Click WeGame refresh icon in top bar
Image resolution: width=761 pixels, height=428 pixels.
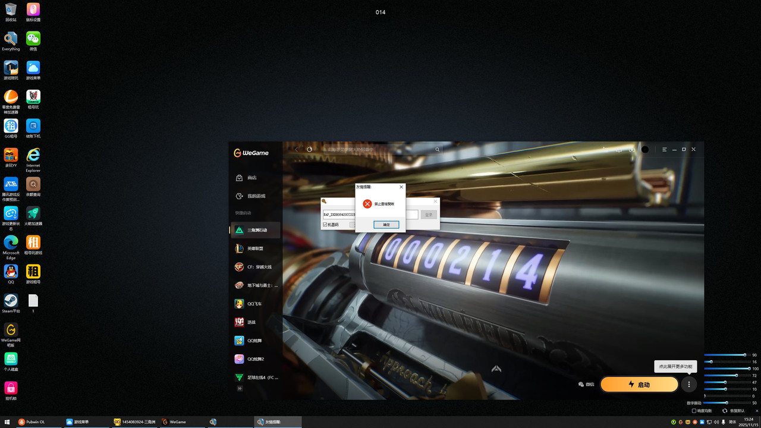coord(309,149)
